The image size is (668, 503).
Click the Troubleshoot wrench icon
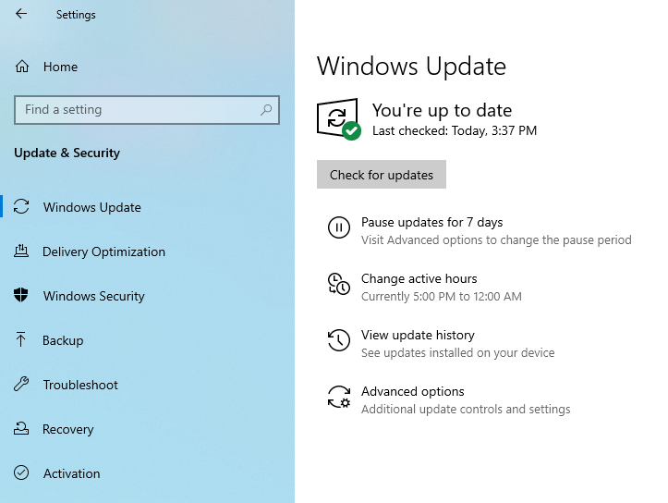click(21, 384)
